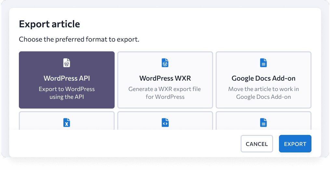Click the white WordPress API file icon
The height and width of the screenshot is (170, 330).
click(67, 63)
